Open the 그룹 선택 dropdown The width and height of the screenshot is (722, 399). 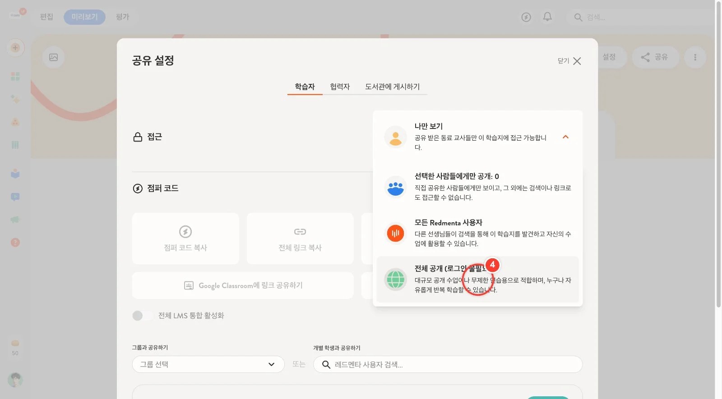pyautogui.click(x=208, y=364)
